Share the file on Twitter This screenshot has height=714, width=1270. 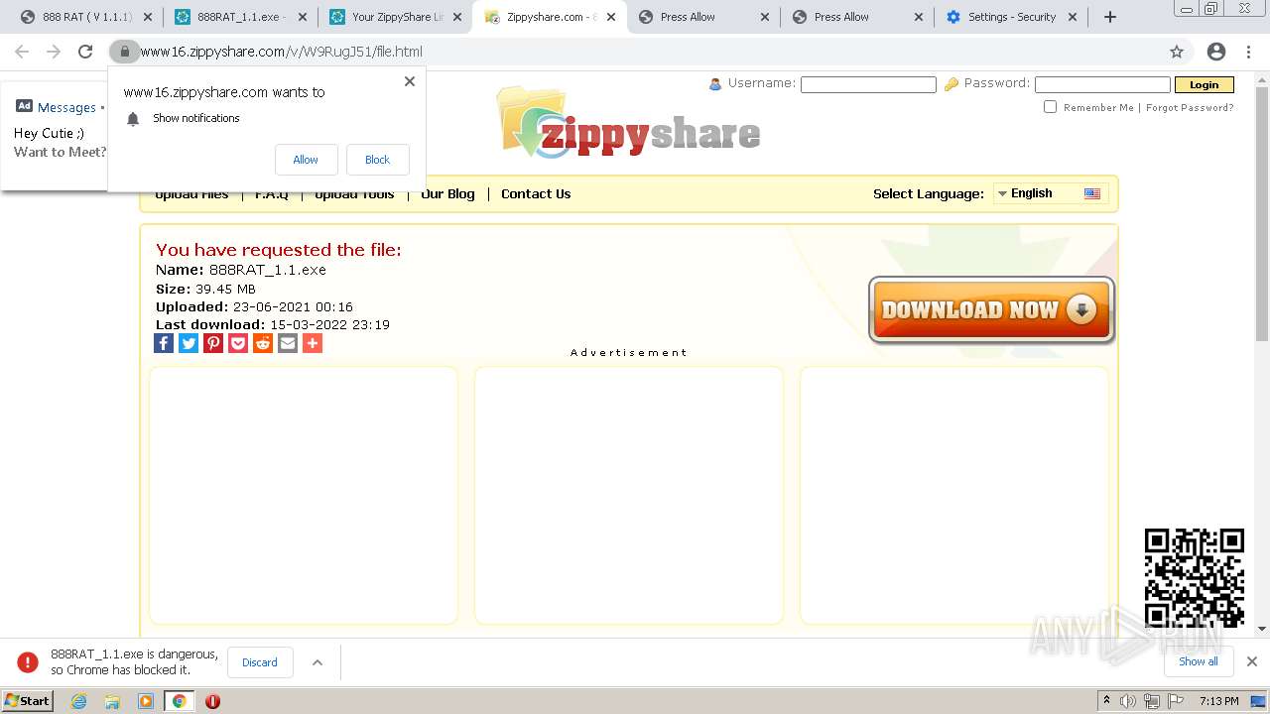pos(189,343)
